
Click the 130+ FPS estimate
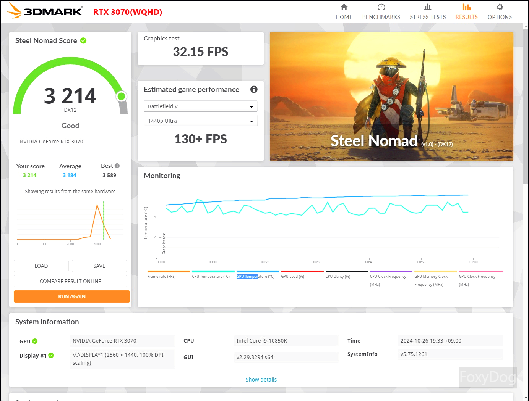201,139
